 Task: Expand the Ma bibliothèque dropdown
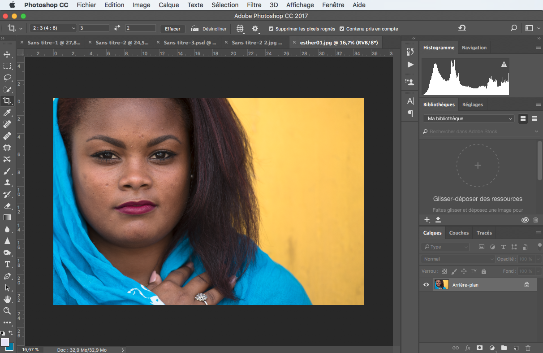tap(469, 118)
